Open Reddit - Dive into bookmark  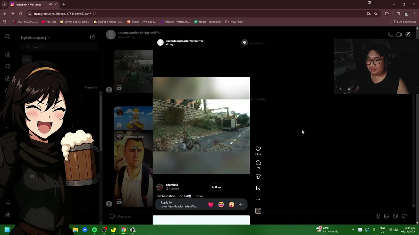pyautogui.click(x=141, y=22)
